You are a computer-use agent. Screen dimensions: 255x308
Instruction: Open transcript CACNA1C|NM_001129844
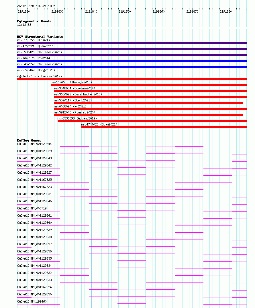[x=34, y=144]
